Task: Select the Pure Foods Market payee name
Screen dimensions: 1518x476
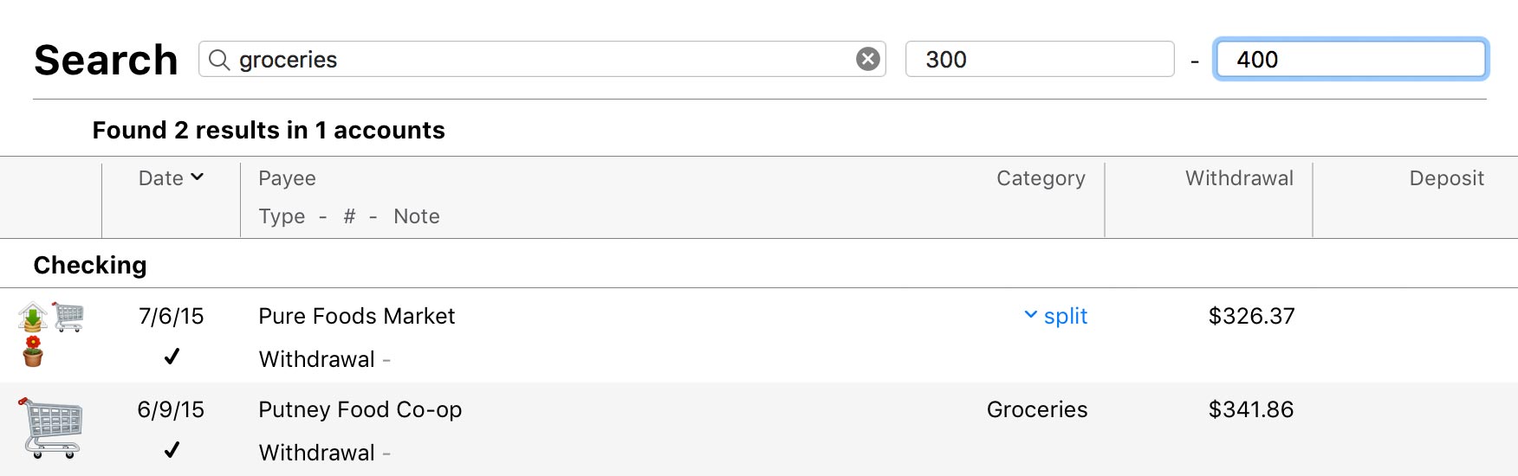Action: click(x=356, y=316)
